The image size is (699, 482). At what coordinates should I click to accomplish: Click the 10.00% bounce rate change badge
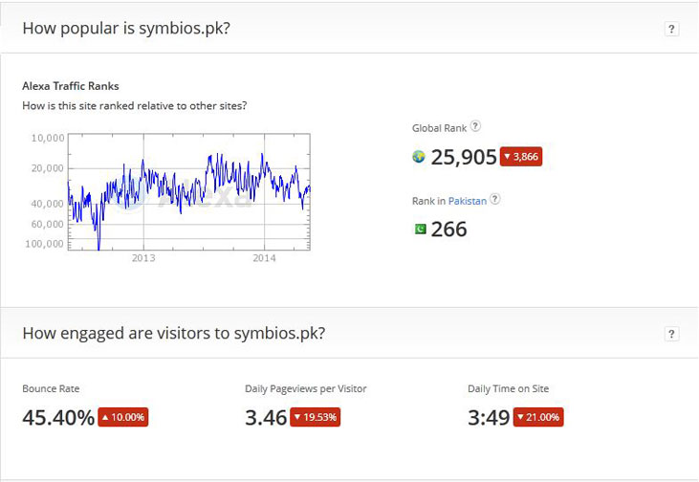[x=123, y=417]
